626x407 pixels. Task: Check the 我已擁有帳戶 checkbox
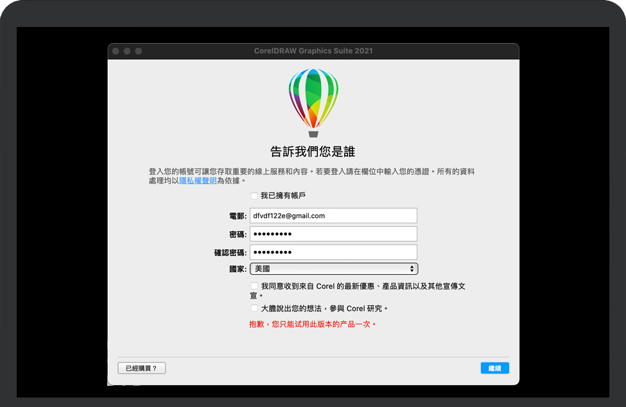(x=254, y=195)
